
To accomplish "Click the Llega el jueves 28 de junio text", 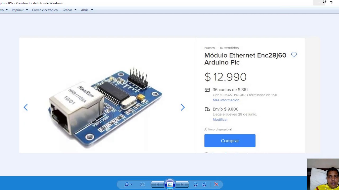I will (x=235, y=115).
